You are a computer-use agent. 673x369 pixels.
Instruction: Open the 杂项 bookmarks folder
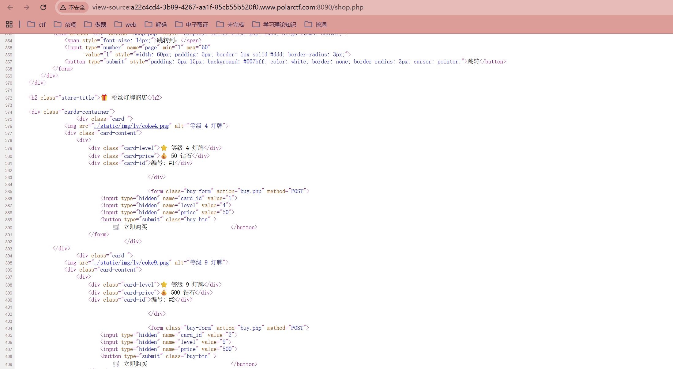(x=65, y=25)
